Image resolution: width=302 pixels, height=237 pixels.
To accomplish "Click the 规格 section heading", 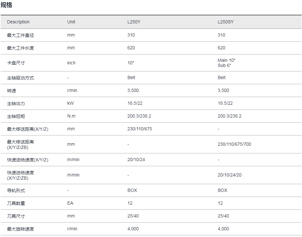I will pos(6,5).
